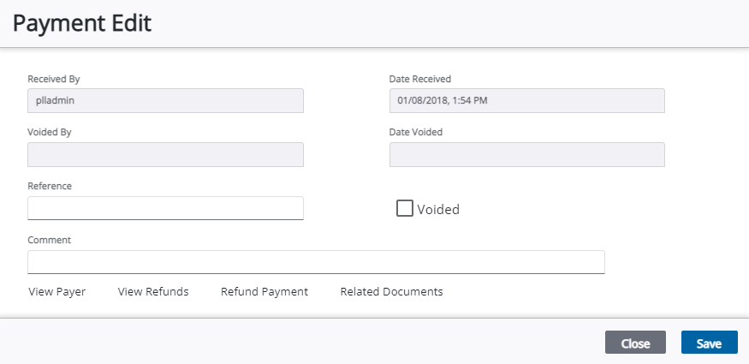This screenshot has width=749, height=364.
Task: Click the Date Voided label
Action: pos(415,132)
